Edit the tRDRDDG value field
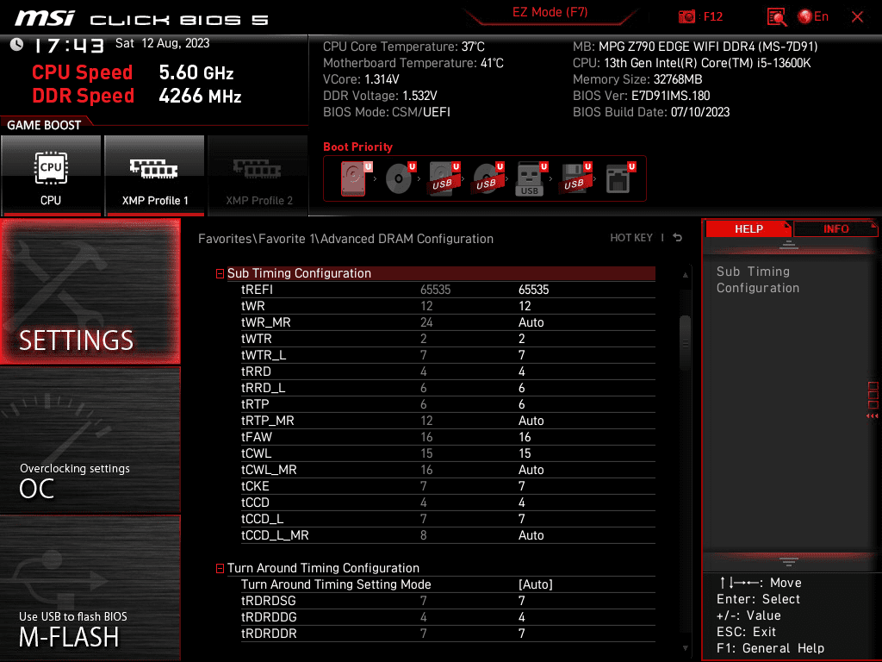 pyautogui.click(x=521, y=617)
